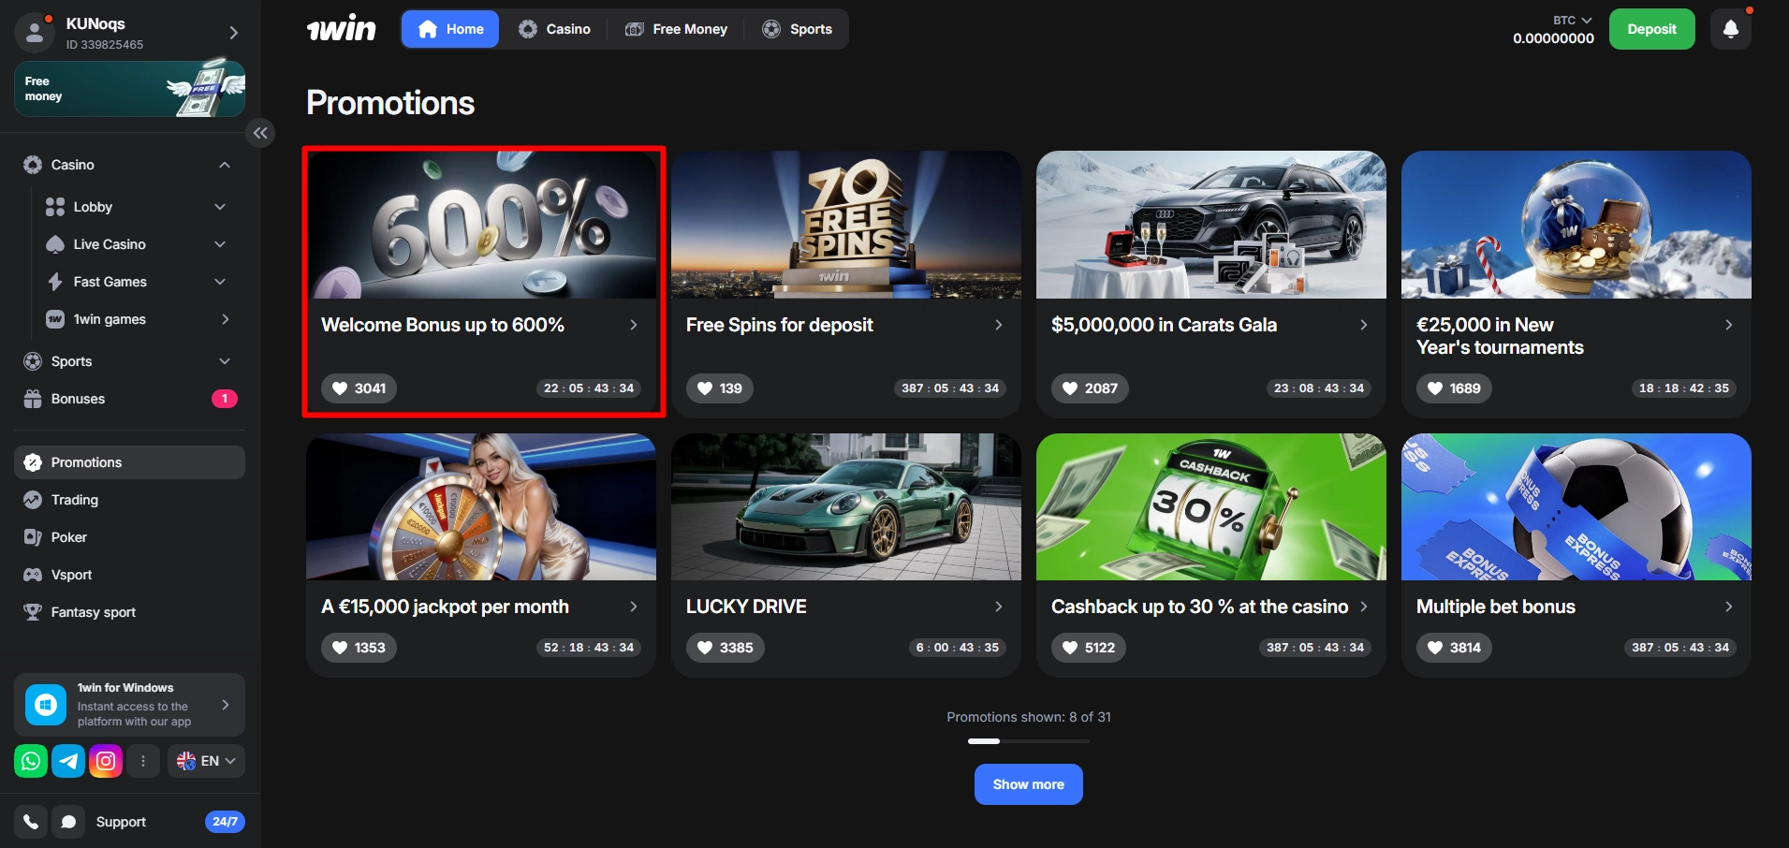Image resolution: width=1789 pixels, height=848 pixels.
Task: Open the €15,000 jackpot per month arrow
Action: coord(633,607)
